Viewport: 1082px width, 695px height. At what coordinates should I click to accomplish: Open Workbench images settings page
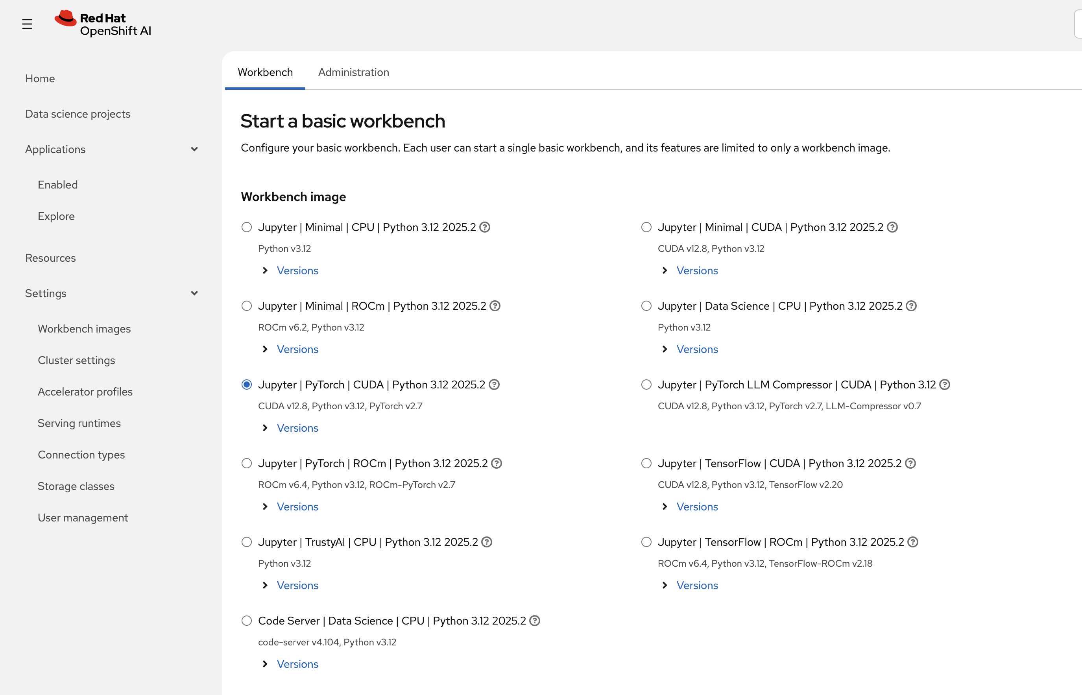[x=84, y=329]
